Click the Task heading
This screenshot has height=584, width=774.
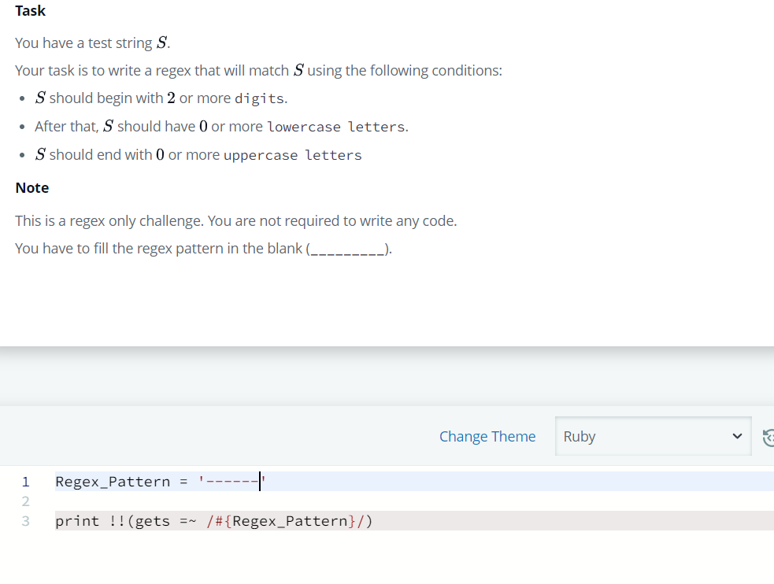coord(30,11)
